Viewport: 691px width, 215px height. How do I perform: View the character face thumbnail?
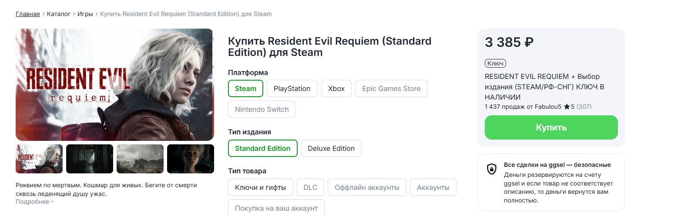point(191,159)
